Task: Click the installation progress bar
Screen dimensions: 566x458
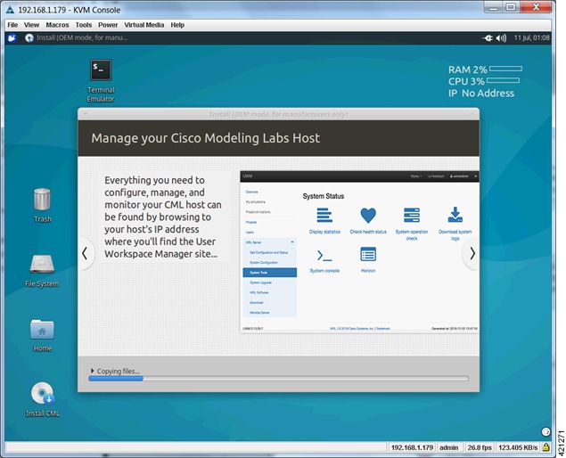Action: tap(278, 379)
